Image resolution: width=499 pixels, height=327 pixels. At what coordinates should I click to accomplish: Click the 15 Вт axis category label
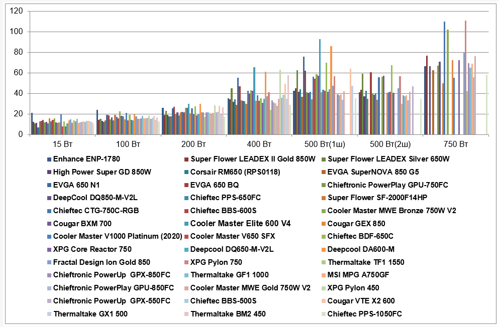point(62,144)
